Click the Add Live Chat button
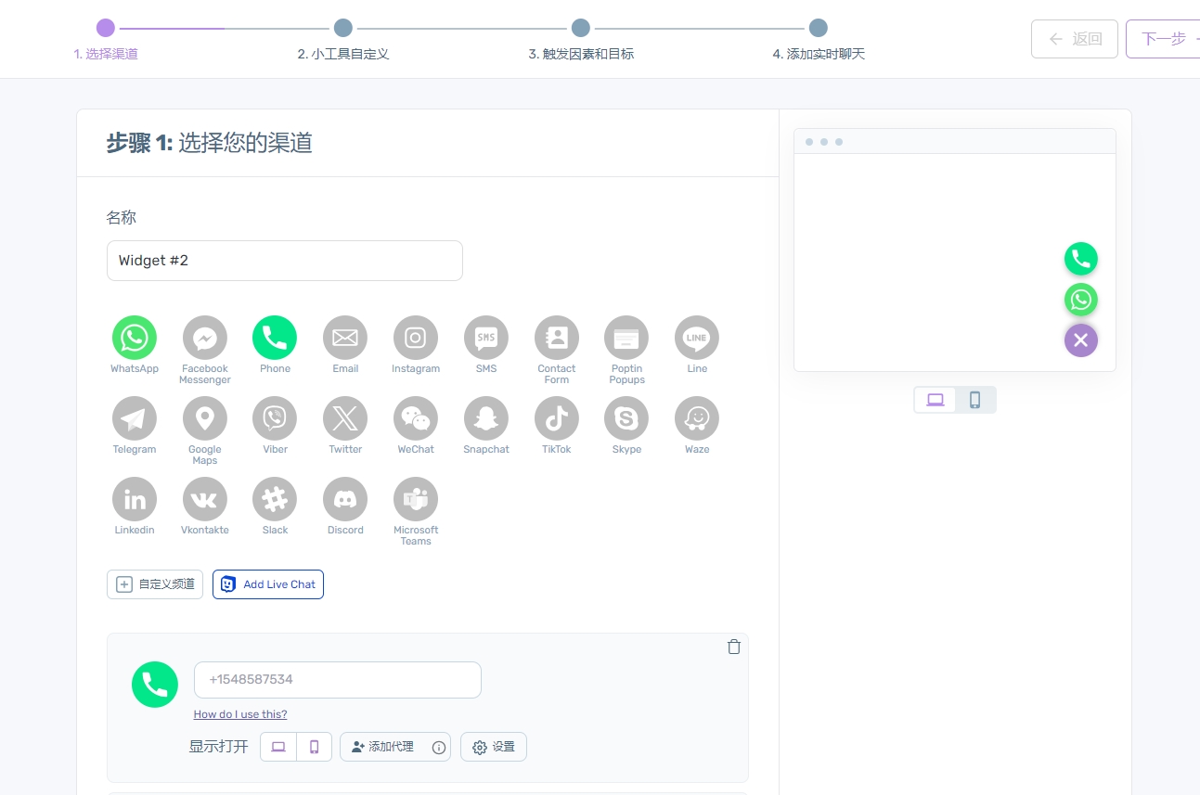1200x795 pixels. (268, 584)
